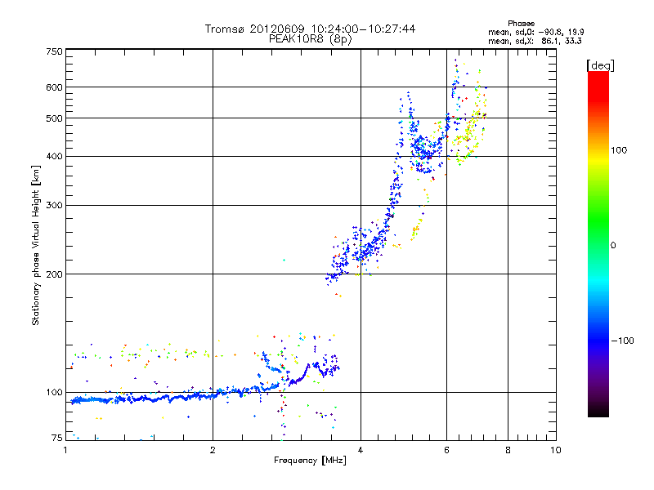Click the colorbar tick label "0"
The height and width of the screenshot is (490, 654).
pyautogui.click(x=613, y=246)
